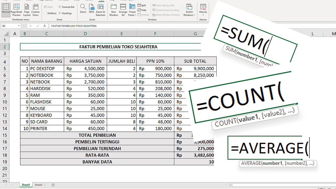Click NAMA BARANG header cell
This screenshot has height=189, width=336.
click(46, 61)
